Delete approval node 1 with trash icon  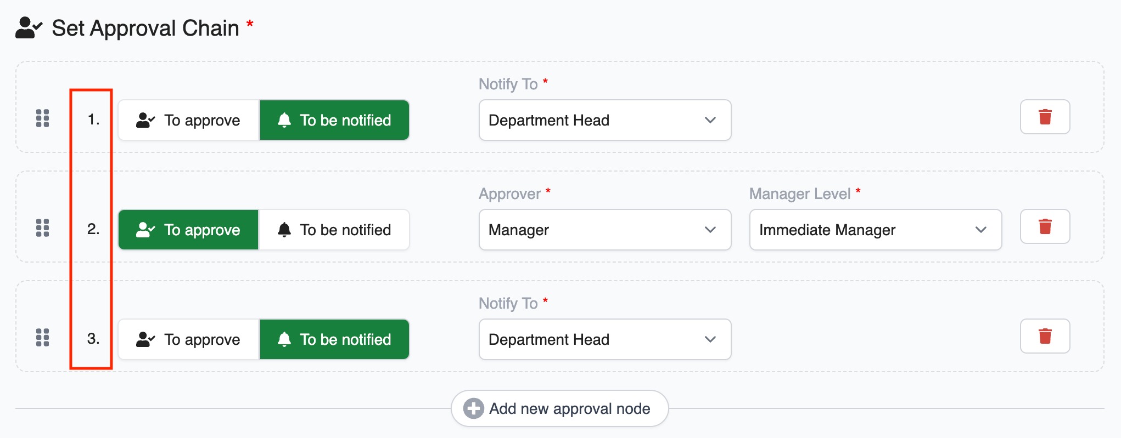(x=1045, y=117)
